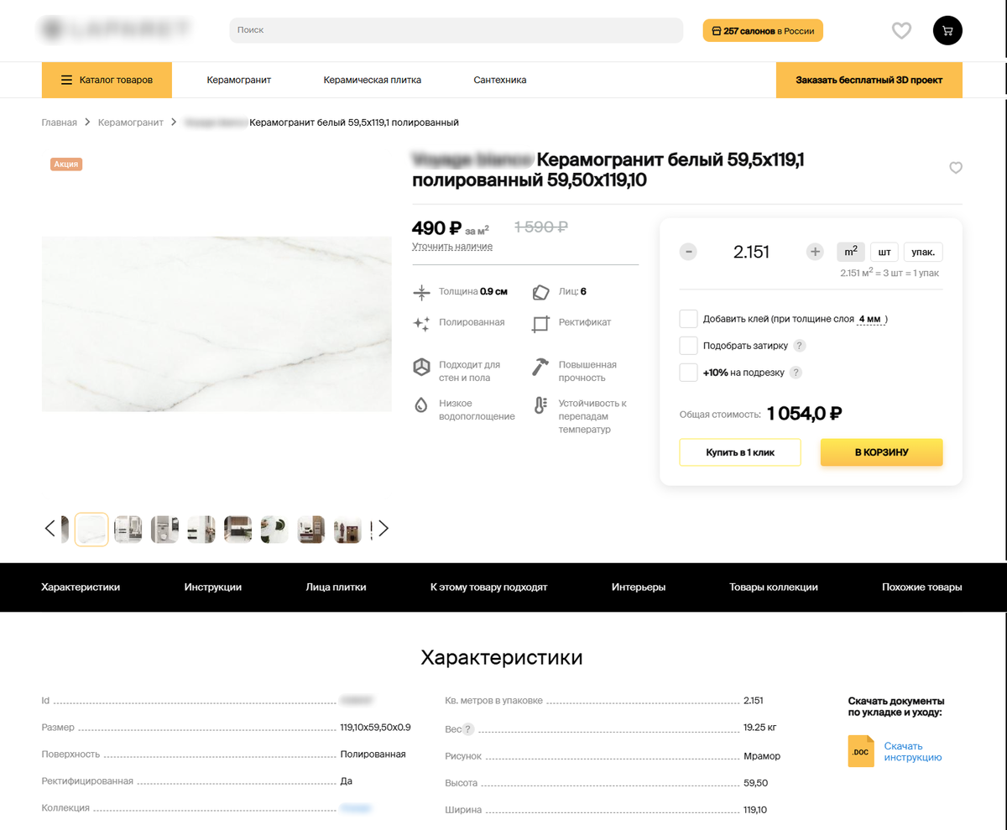
Task: Decrease quantity with the minus button
Action: [x=688, y=252]
